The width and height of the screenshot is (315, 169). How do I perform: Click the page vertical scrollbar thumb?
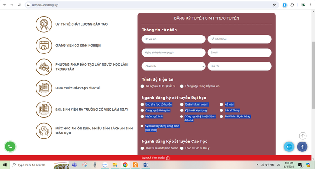(313, 75)
